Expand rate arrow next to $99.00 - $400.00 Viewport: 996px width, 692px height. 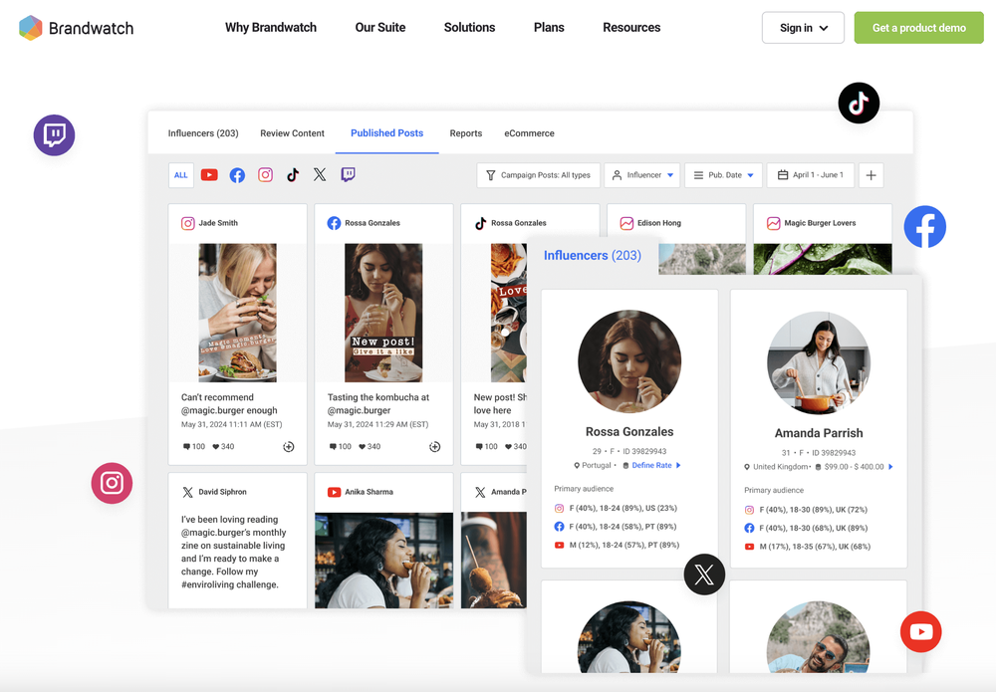[x=890, y=467]
